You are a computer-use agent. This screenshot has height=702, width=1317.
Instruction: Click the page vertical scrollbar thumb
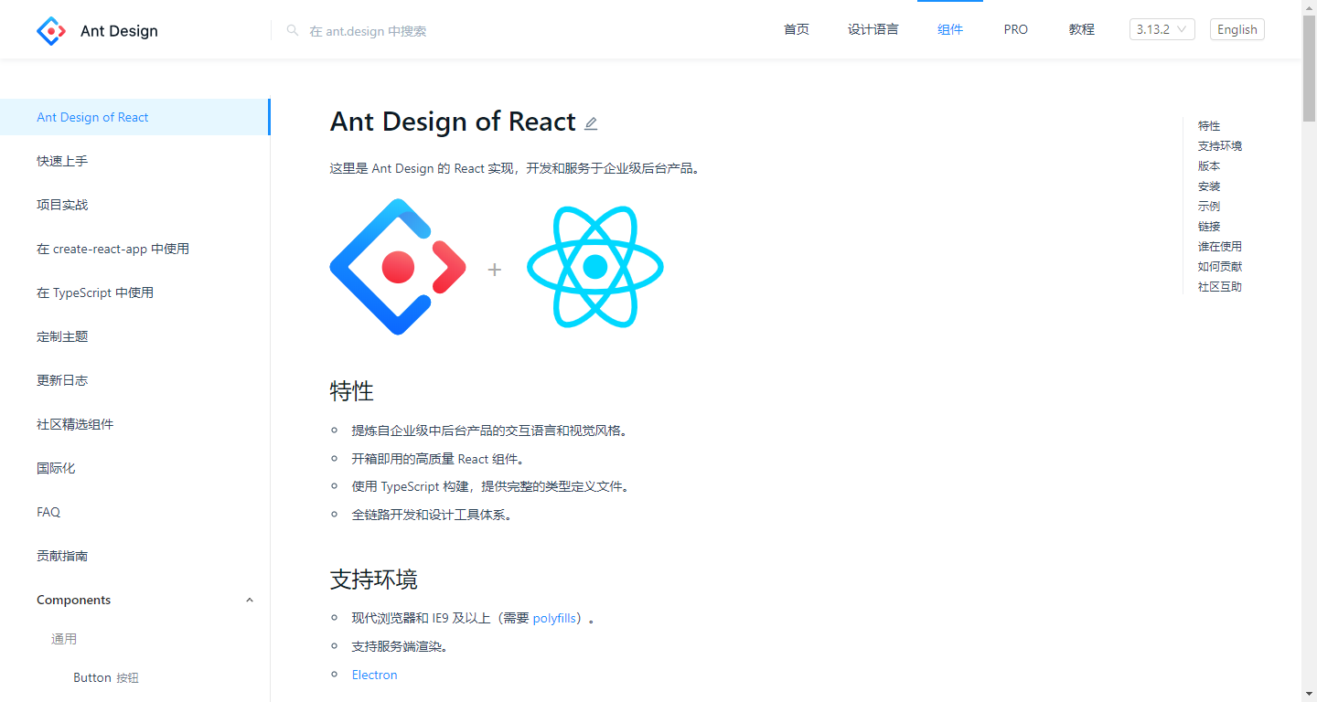tap(1309, 69)
